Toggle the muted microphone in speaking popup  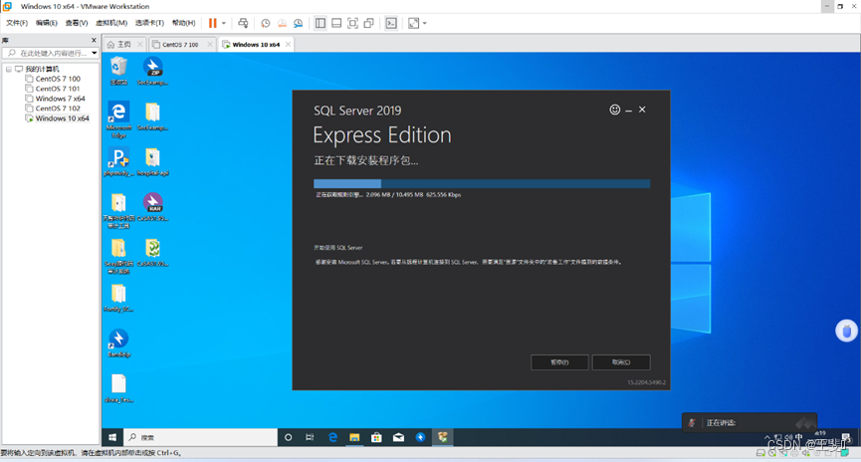click(692, 422)
